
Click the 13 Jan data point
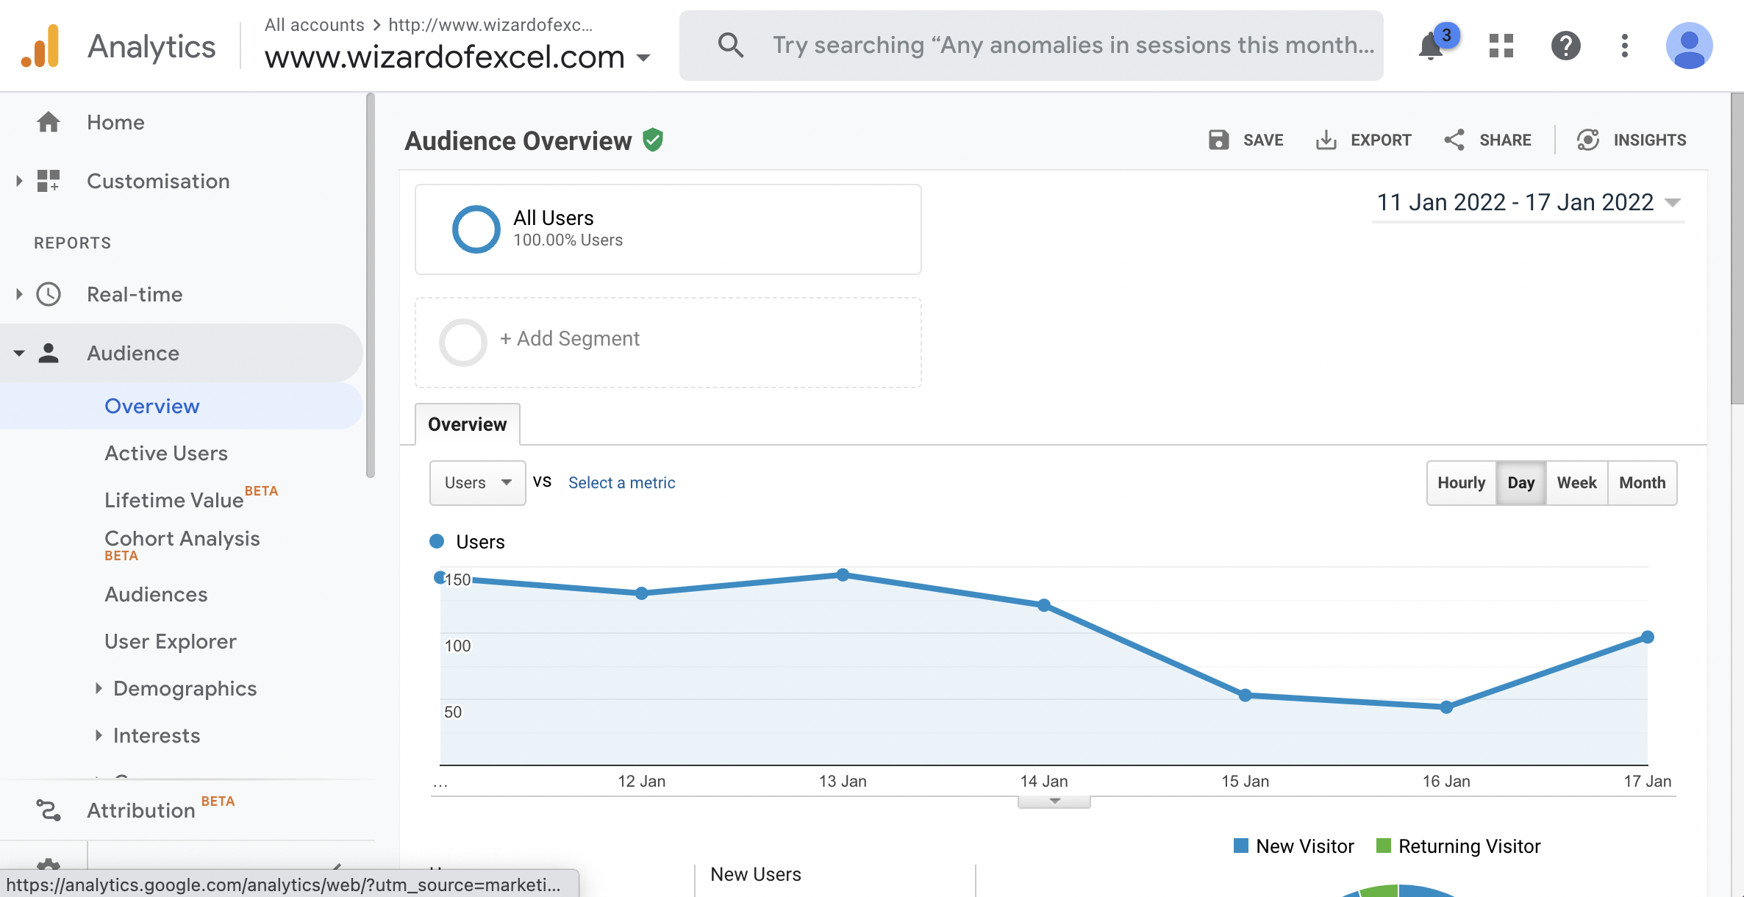point(843,575)
